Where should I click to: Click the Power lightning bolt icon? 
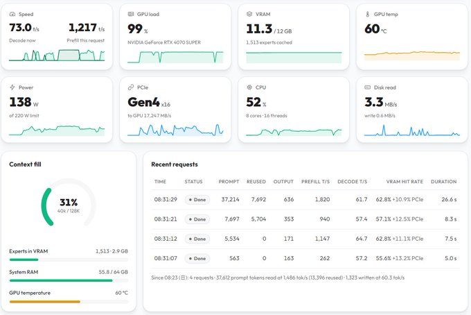click(12, 87)
